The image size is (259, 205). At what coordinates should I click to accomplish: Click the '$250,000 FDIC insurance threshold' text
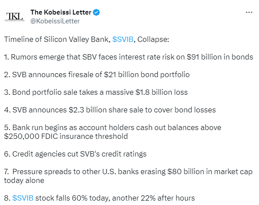point(66,136)
